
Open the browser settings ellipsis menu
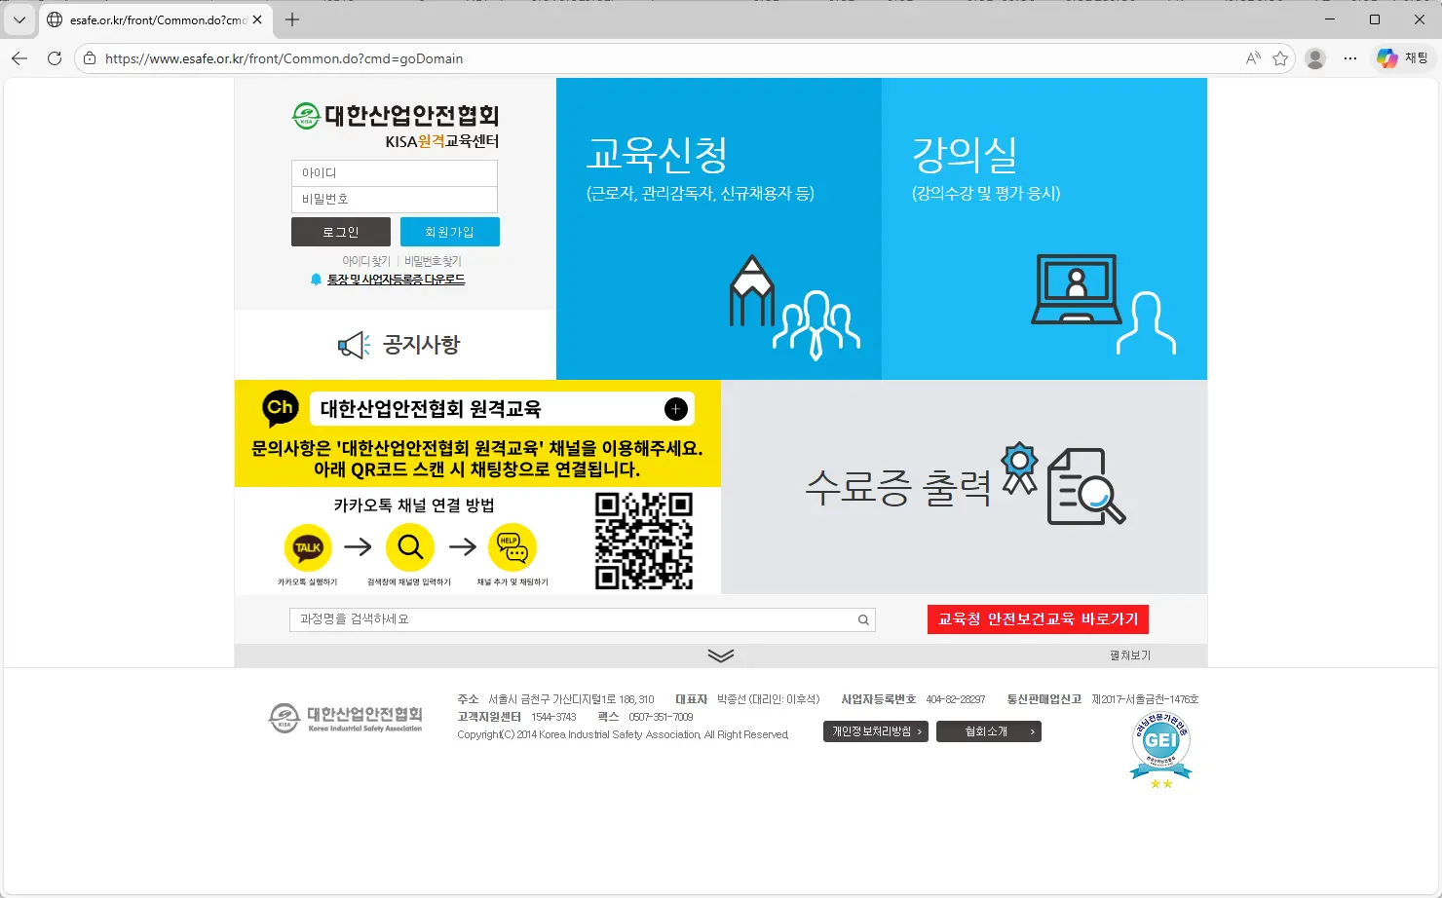1349,58
